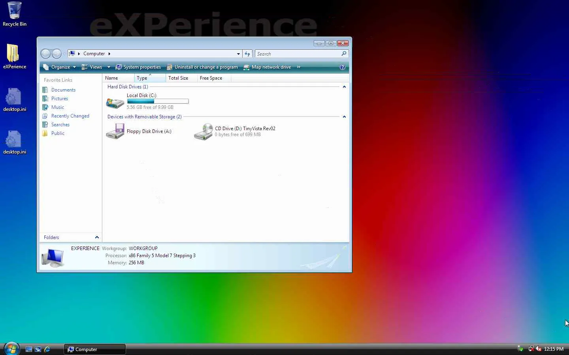Click the Back navigation arrow button

pyautogui.click(x=46, y=54)
